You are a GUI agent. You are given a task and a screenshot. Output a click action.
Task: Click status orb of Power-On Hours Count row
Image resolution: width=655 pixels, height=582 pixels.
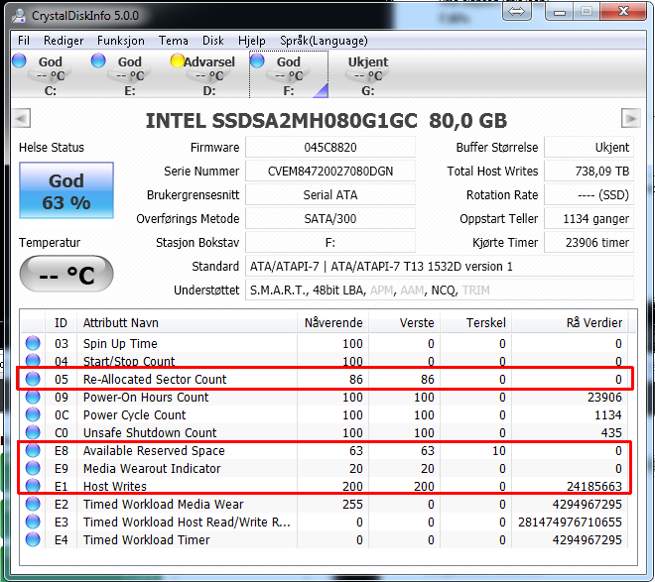coord(33,397)
